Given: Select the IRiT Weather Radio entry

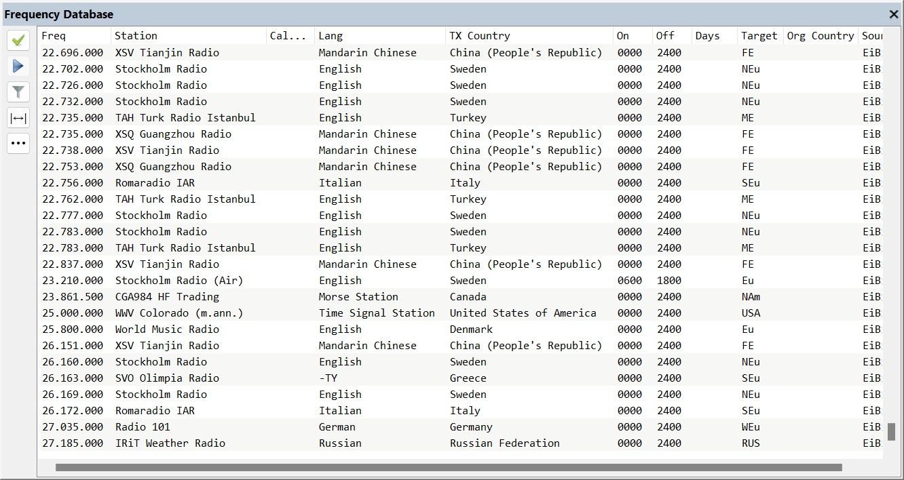Looking at the screenshot, I should click(x=170, y=443).
